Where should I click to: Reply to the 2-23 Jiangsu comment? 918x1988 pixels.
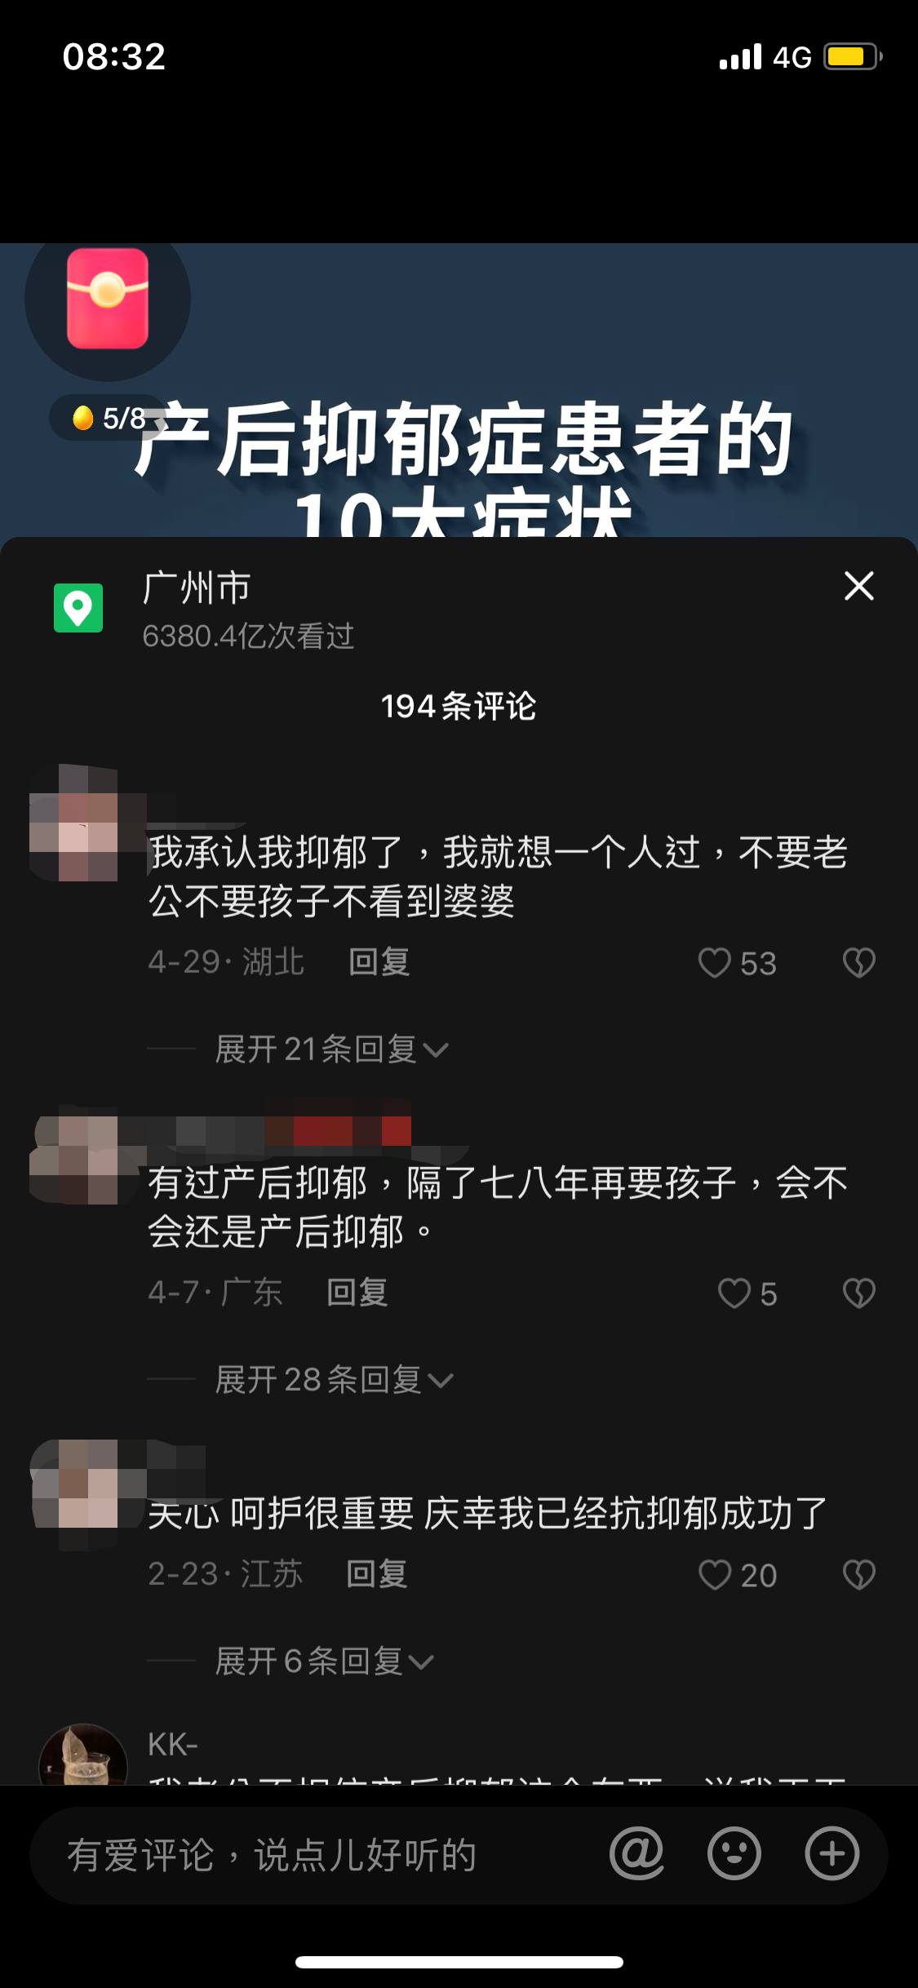pyautogui.click(x=377, y=1574)
